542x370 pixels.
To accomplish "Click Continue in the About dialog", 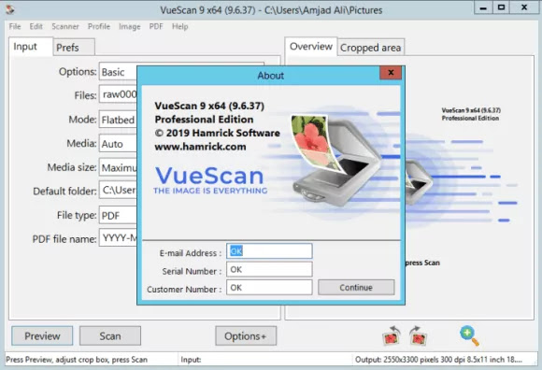I will (356, 288).
